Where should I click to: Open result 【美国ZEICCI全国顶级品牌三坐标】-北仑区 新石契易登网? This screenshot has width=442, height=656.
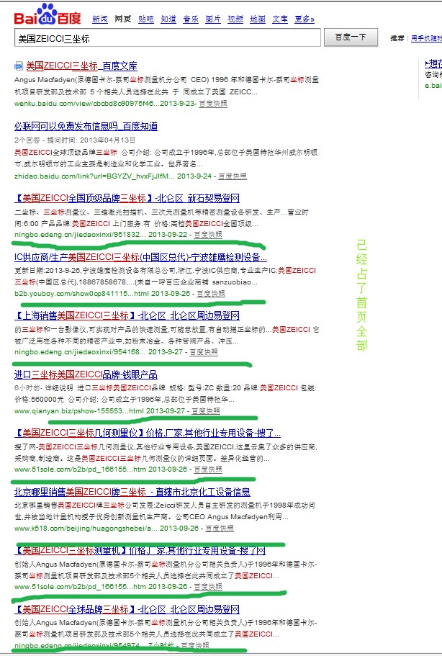coord(127,198)
